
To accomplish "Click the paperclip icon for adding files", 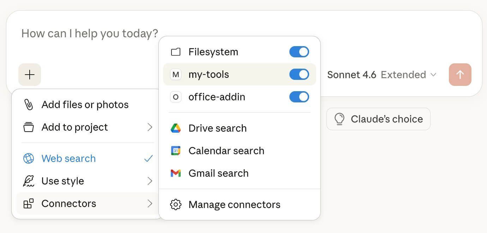I will pos(28,105).
